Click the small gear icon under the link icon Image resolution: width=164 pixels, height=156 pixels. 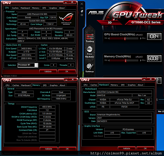point(82,15)
